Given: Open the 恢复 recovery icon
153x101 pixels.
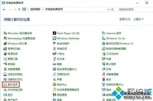Looking at the screenshot, I should point(104,59).
